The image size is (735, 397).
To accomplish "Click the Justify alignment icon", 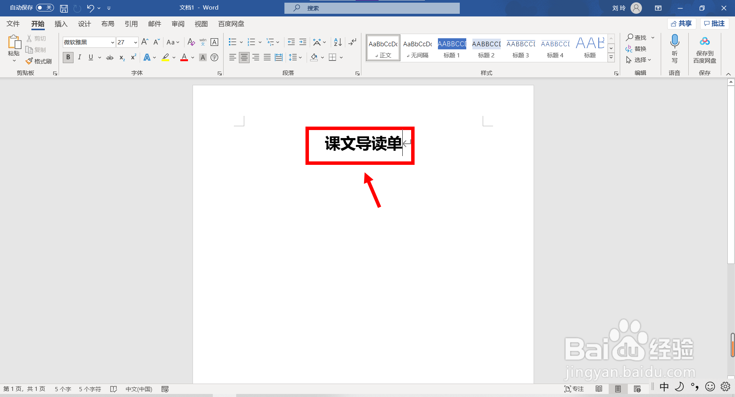I will [267, 57].
